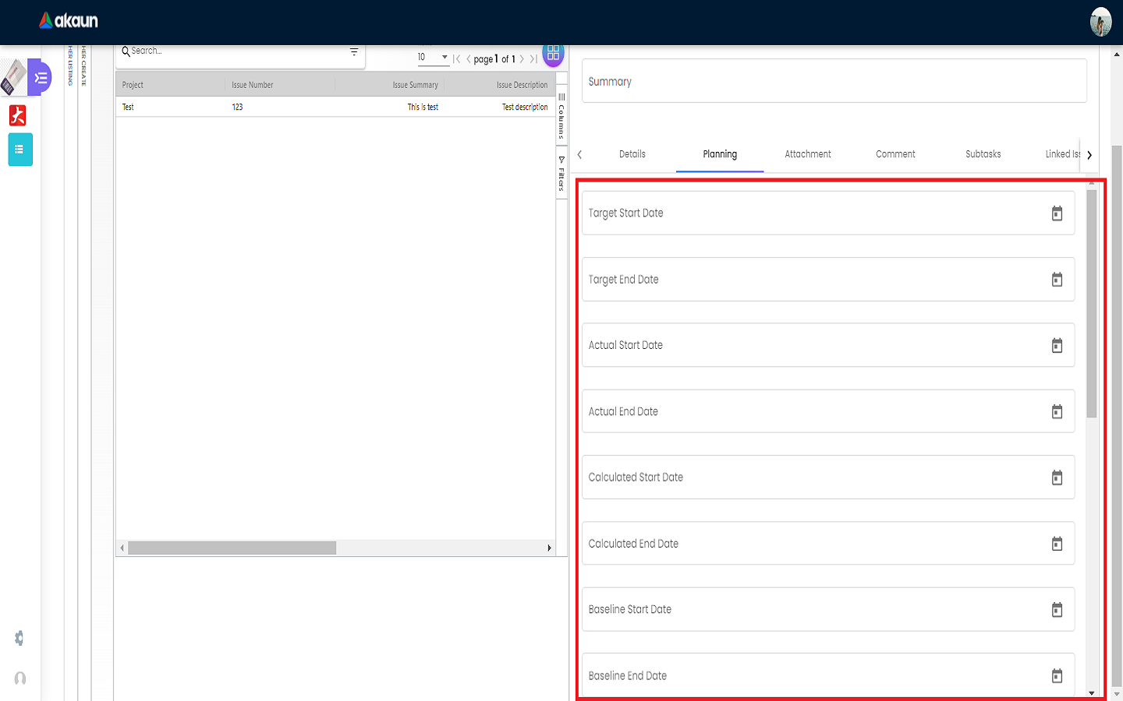This screenshot has width=1123, height=701.
Task: Click the "This is test" summary cell
Action: click(390, 107)
